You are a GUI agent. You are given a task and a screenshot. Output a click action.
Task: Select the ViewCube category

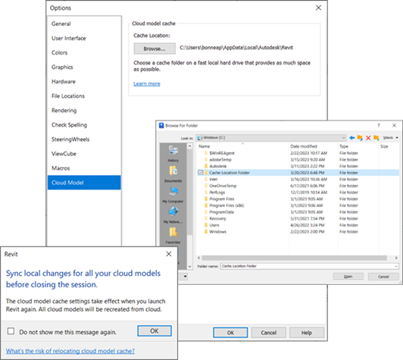84,154
